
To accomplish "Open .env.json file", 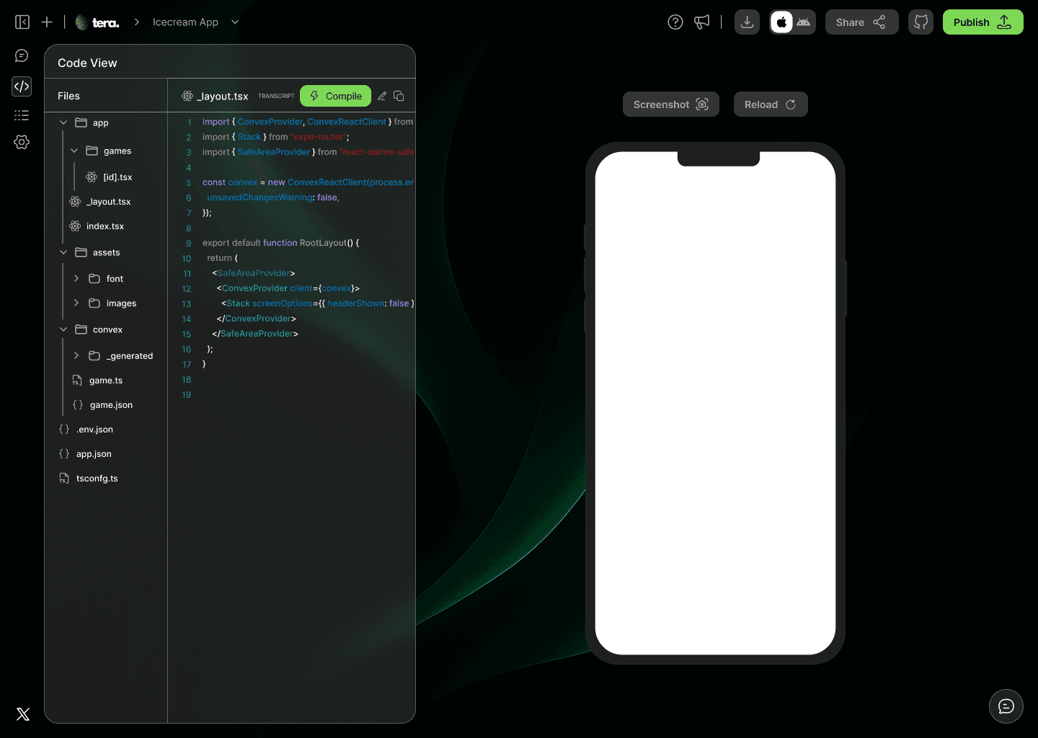I will [86, 430].
